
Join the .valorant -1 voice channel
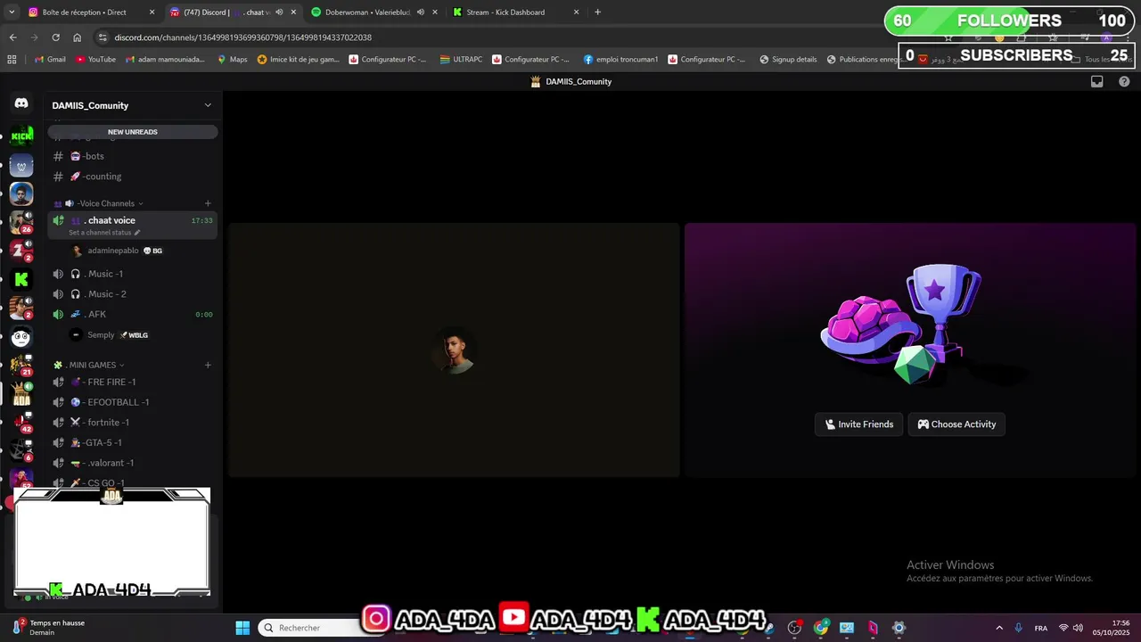click(x=133, y=463)
